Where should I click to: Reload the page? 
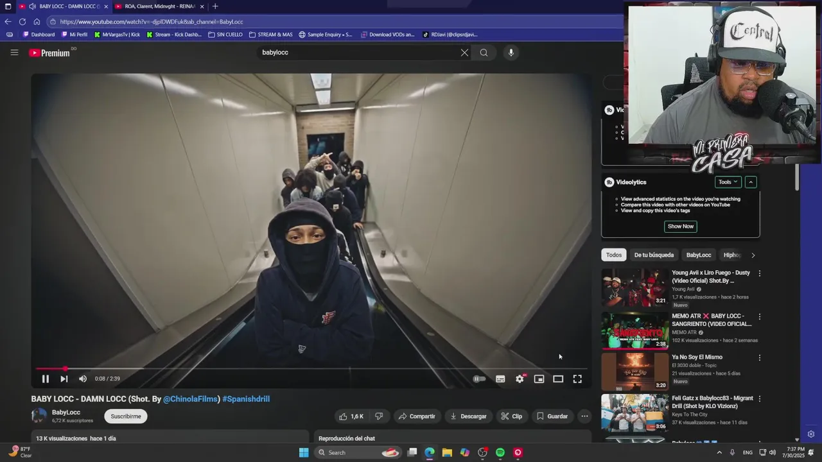(x=22, y=22)
